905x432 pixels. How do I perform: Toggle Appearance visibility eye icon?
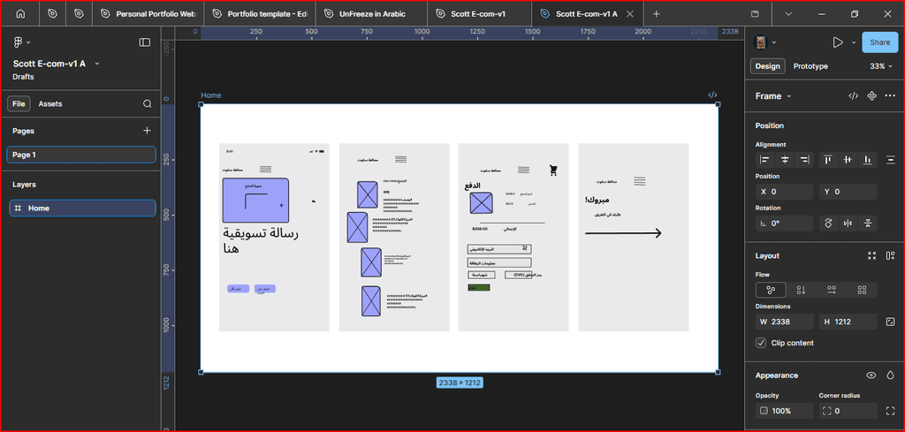(x=871, y=375)
